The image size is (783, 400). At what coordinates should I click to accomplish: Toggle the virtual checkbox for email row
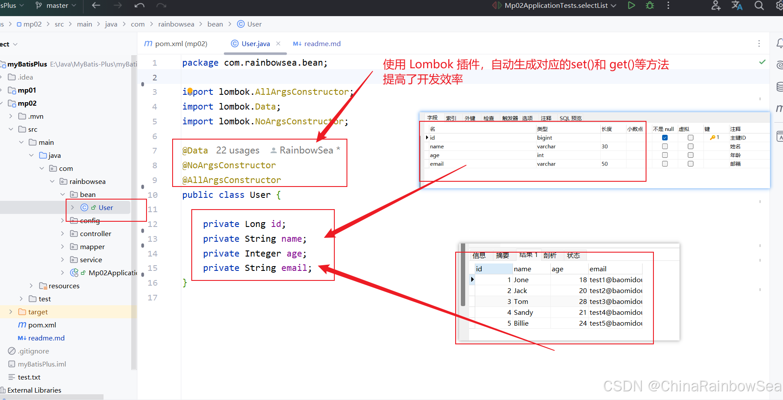point(690,164)
